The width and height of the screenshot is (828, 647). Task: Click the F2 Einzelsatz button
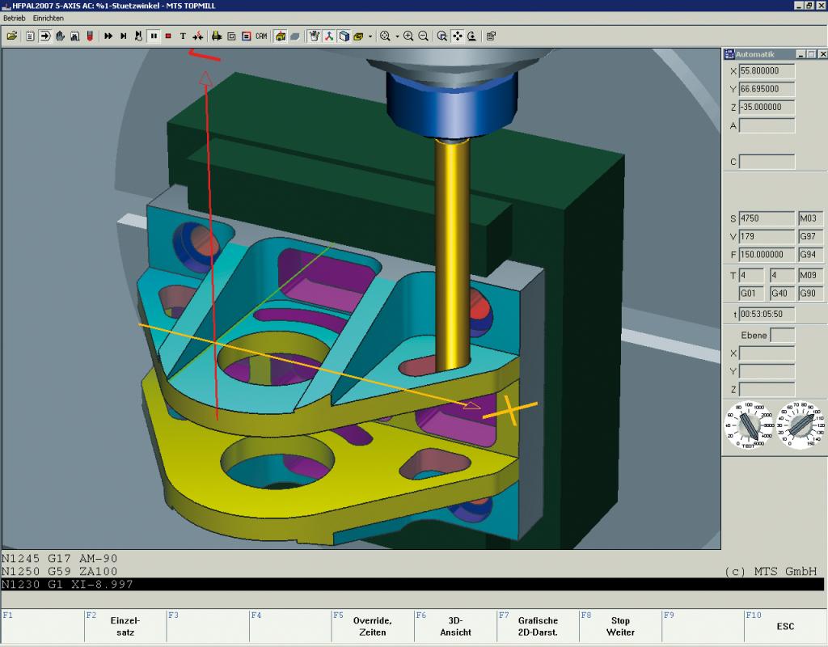[x=125, y=627]
